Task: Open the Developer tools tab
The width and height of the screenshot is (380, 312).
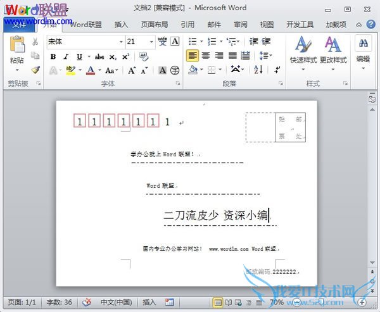Action: click(300, 25)
